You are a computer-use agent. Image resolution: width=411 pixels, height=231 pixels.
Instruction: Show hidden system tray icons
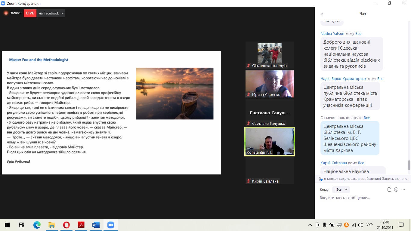click(311, 225)
